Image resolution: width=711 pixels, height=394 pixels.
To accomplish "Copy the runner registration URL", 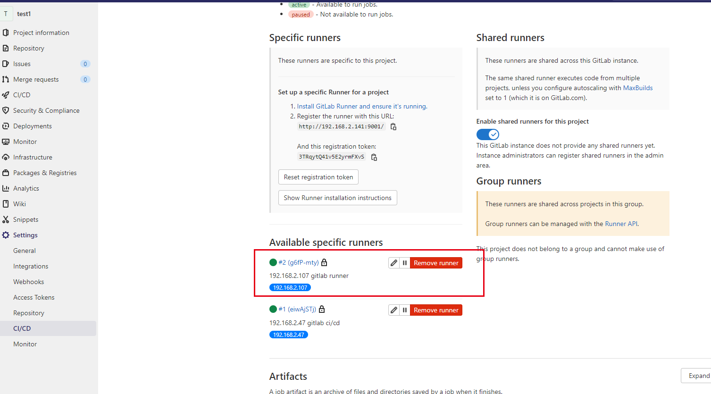I will (393, 126).
